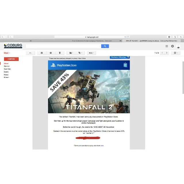Archive this email
Image resolution: width=184 pixels, height=184 pixels.
[x=42, y=53]
